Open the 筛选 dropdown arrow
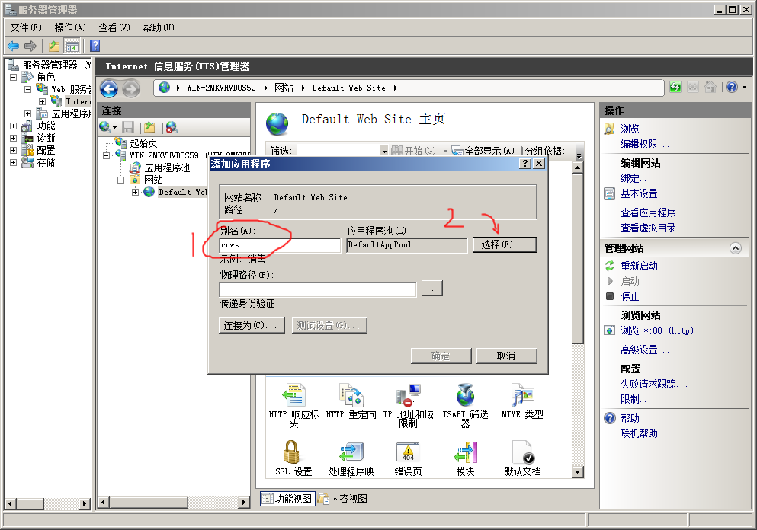The image size is (757, 530). 384,151
